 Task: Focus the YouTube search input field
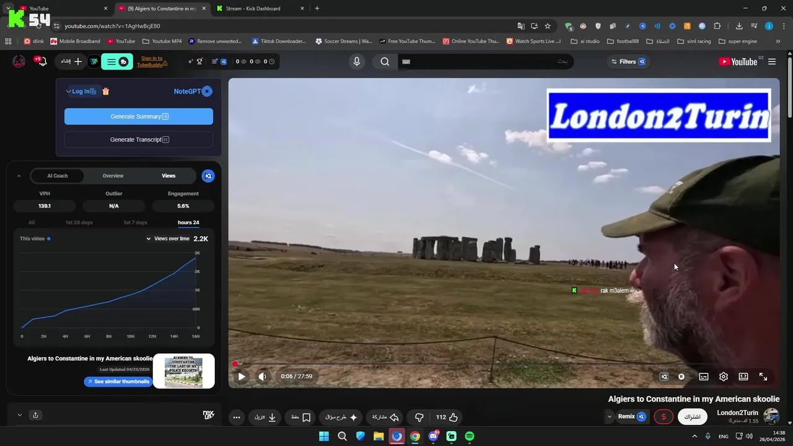pyautogui.click(x=484, y=61)
